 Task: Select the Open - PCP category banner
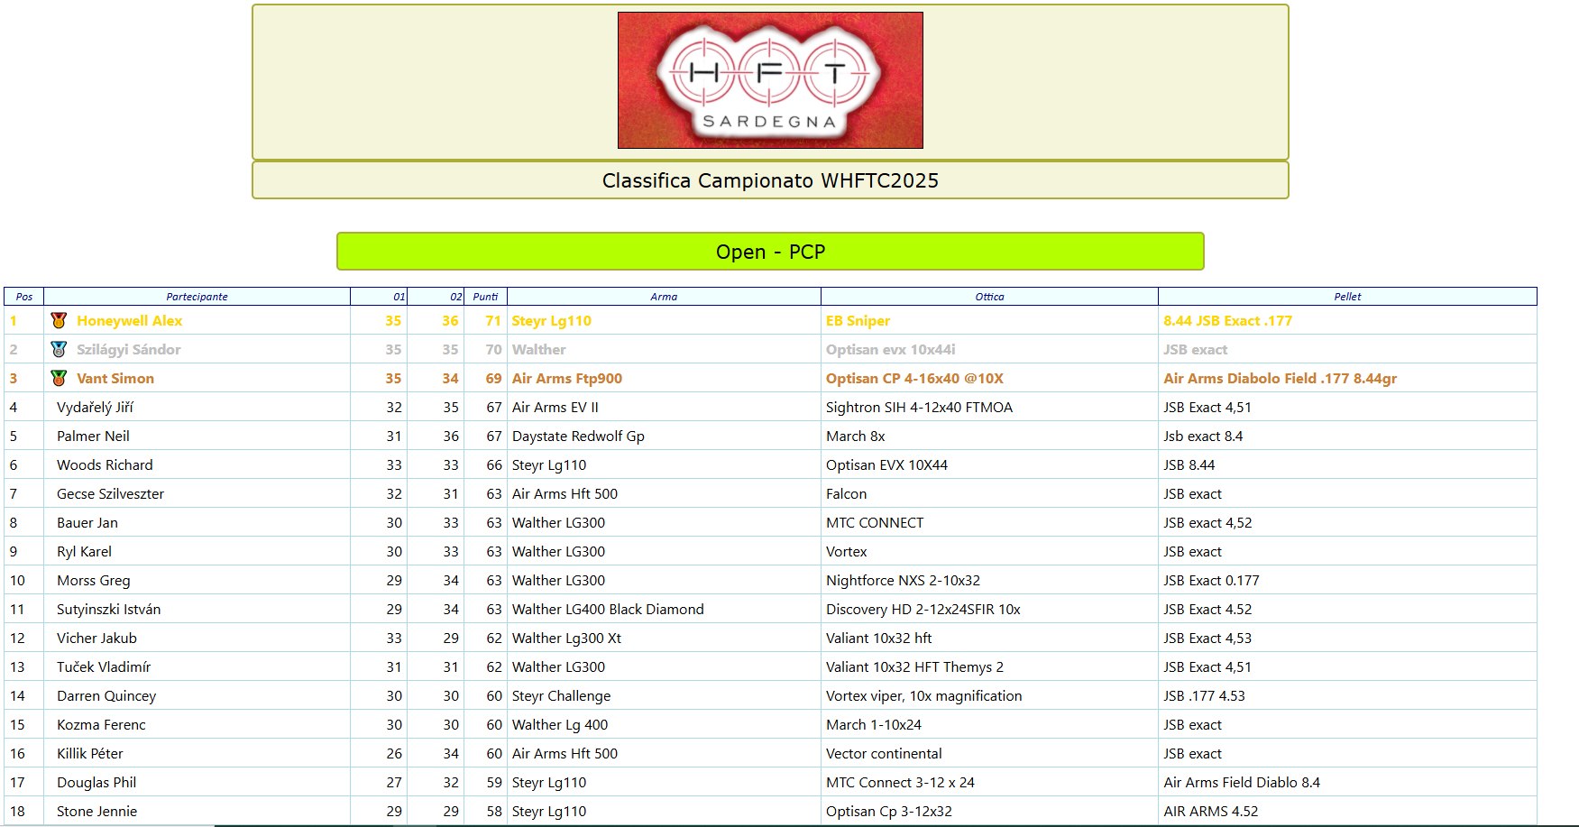(770, 252)
